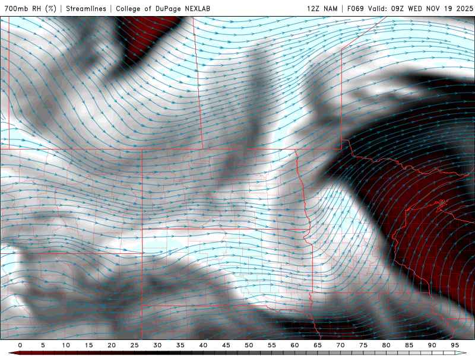Viewport: 475px width, 356px height.
Task: Click the 75 value on the RH scale
Action: click(x=363, y=345)
